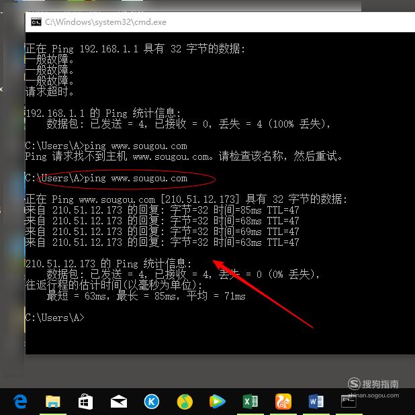Viewport: 415px width, 415px height.
Task: Click the last C:\Users\A> prompt line
Action: [55, 318]
